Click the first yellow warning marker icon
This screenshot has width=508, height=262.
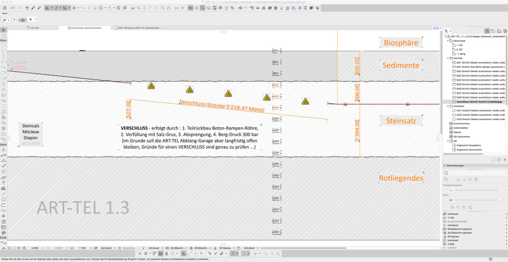click(x=151, y=86)
